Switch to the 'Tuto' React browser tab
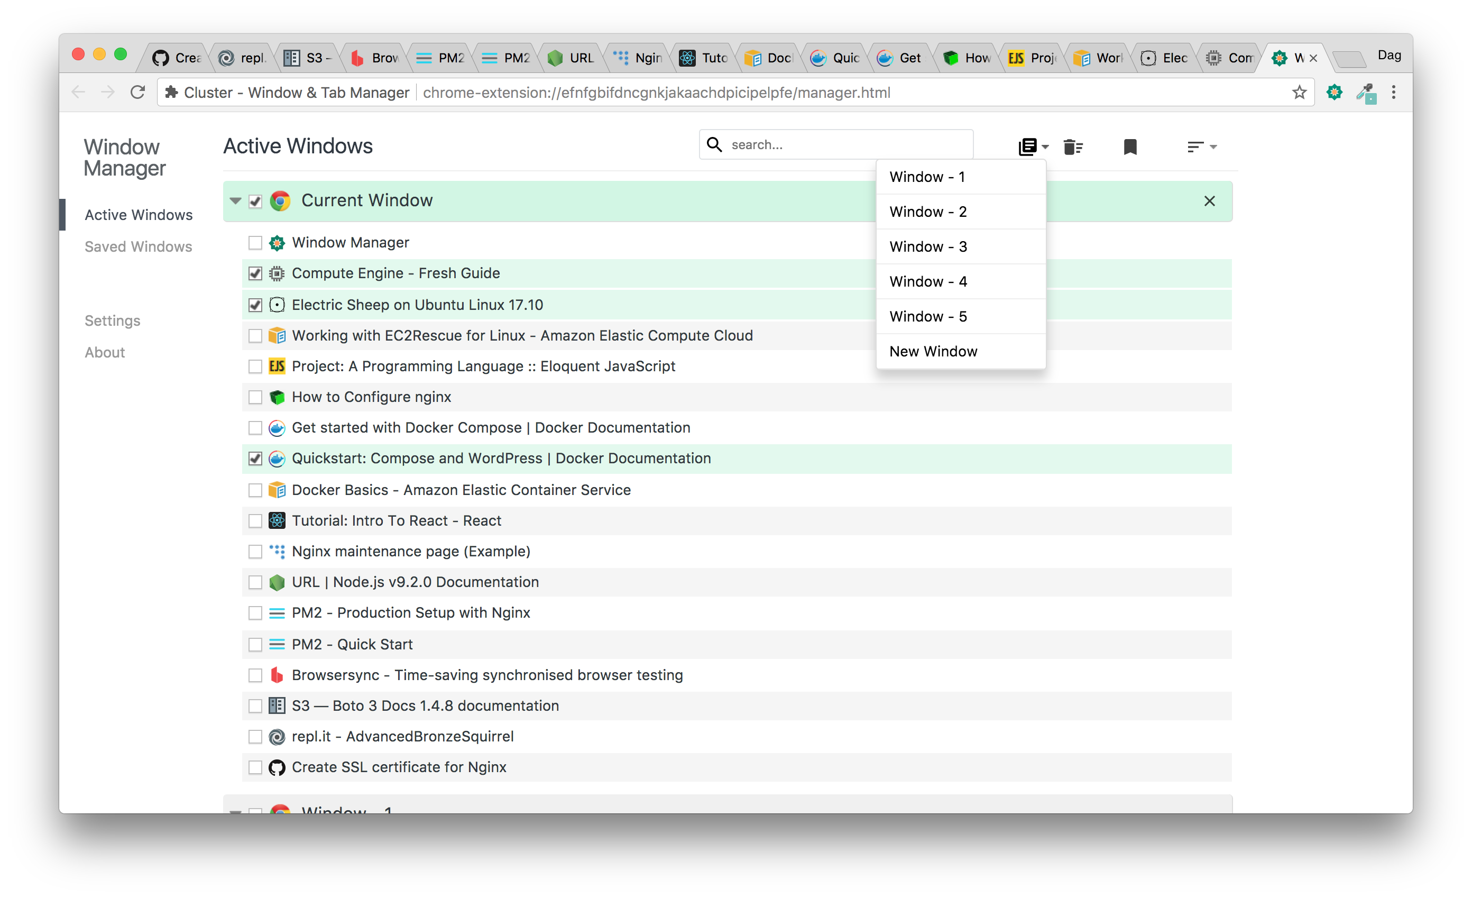The height and width of the screenshot is (898, 1472). [704, 58]
